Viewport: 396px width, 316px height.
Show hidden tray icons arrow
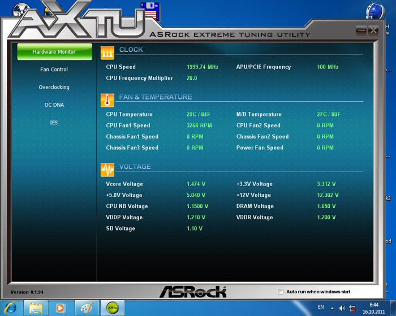pos(333,308)
